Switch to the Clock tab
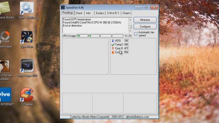This screenshot has width=219, height=123. tap(79, 13)
